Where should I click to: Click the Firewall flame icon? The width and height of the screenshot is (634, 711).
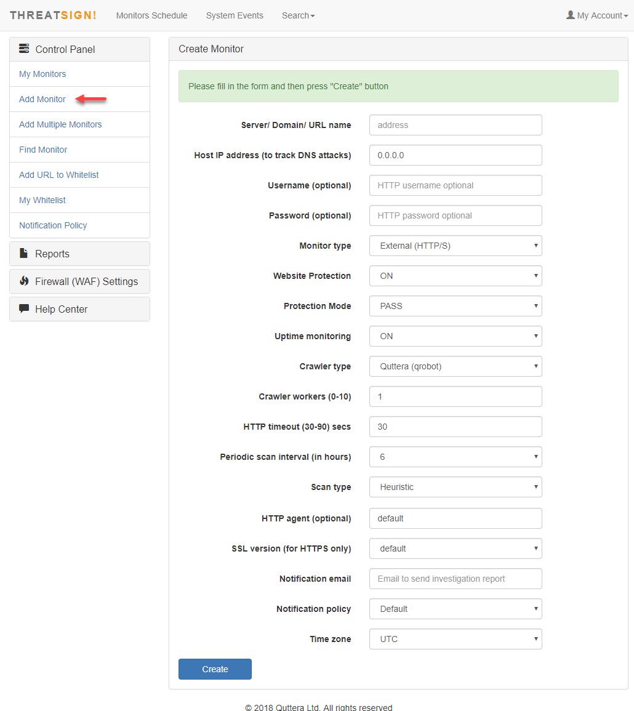click(24, 281)
